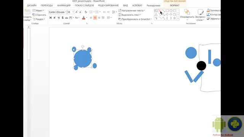Open Макет layout dropdown

pos(38,10)
